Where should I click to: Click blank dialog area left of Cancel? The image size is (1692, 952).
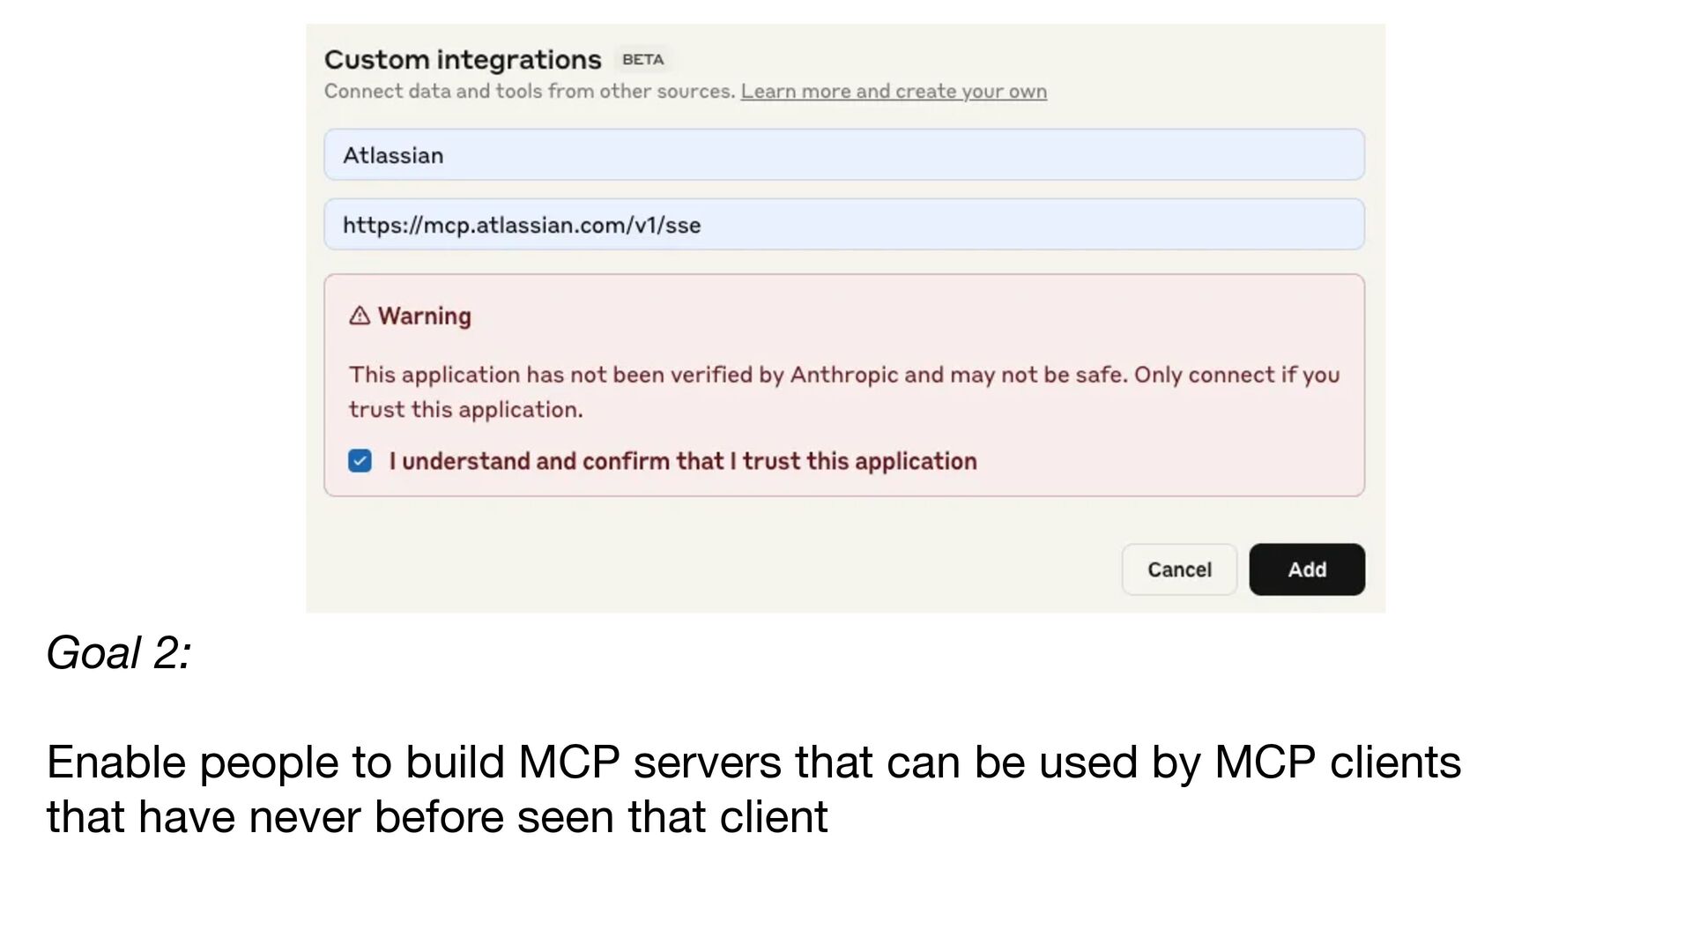[705, 569]
